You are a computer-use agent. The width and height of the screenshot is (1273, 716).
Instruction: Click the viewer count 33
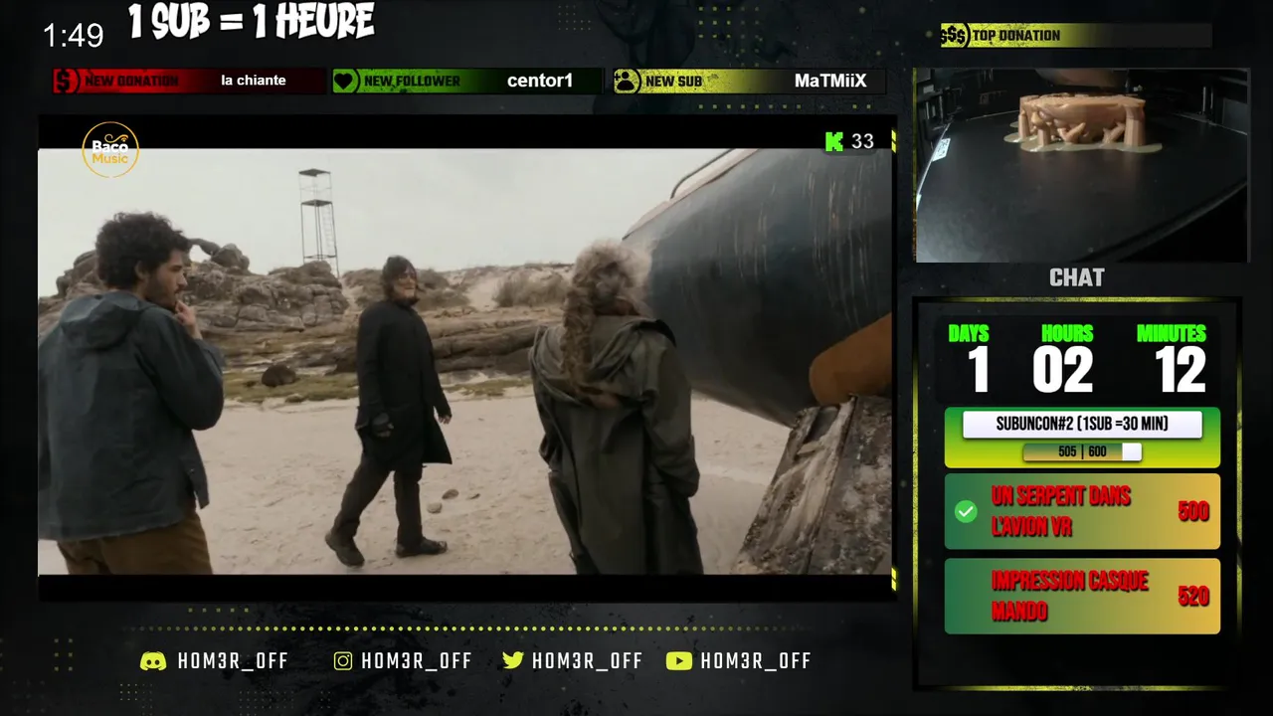(x=862, y=141)
